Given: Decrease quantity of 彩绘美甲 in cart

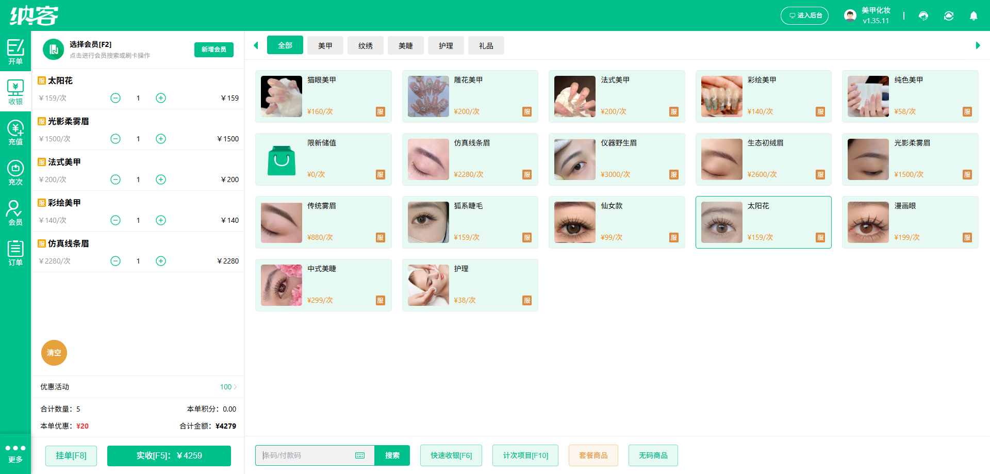Looking at the screenshot, I should point(115,220).
